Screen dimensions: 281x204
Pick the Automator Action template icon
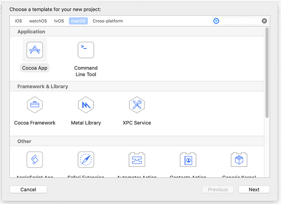tap(137, 159)
